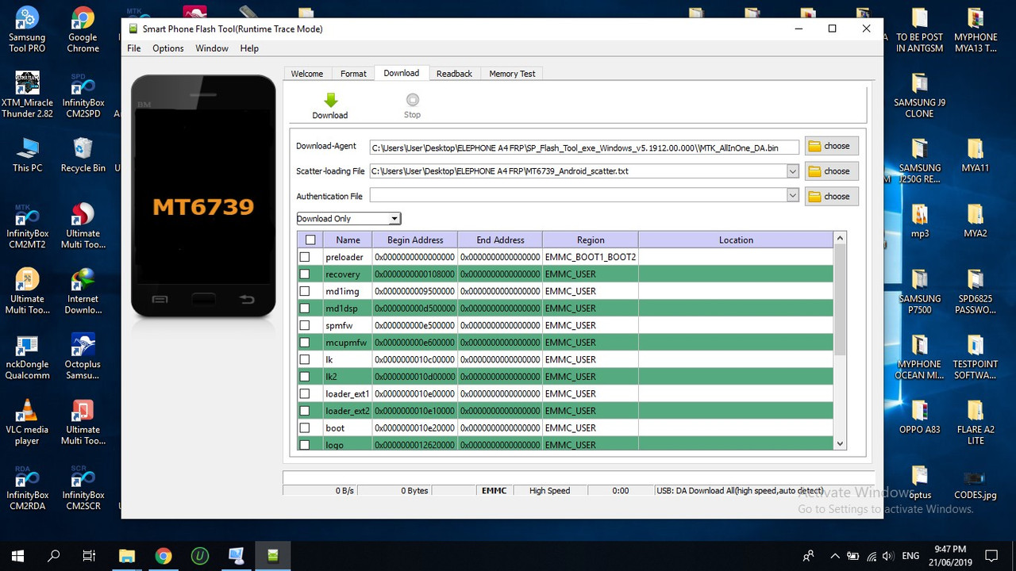Open InfinityBox CM2RDA desktop icon

(x=27, y=488)
